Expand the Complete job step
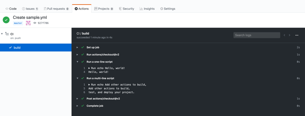 78,106
